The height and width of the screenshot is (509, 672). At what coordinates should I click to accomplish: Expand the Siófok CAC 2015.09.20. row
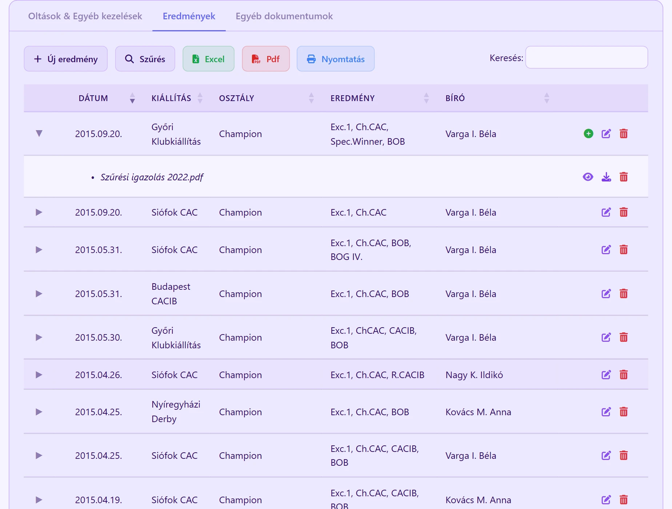[x=39, y=212]
